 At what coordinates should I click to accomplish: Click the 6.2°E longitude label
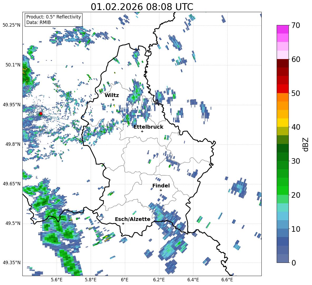159,280
